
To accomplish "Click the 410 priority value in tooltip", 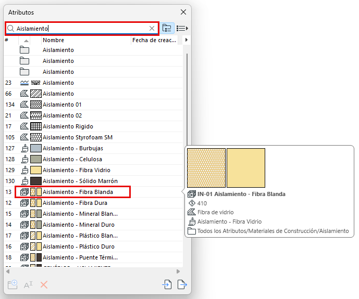I will click(x=202, y=203).
